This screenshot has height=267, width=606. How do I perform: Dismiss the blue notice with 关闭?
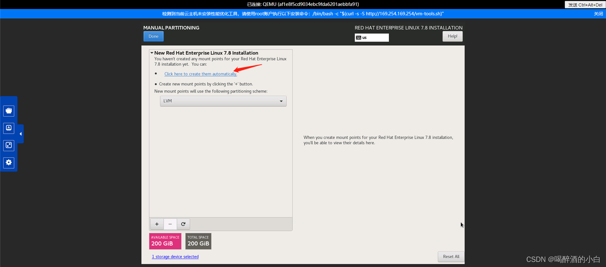598,14
